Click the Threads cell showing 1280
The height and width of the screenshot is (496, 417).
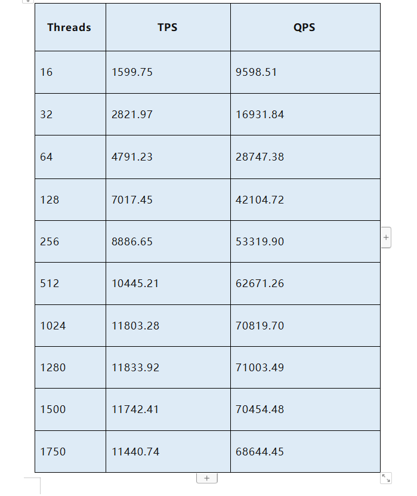point(69,368)
